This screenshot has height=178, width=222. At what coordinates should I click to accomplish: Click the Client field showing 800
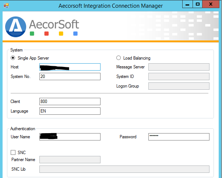(x=70, y=102)
